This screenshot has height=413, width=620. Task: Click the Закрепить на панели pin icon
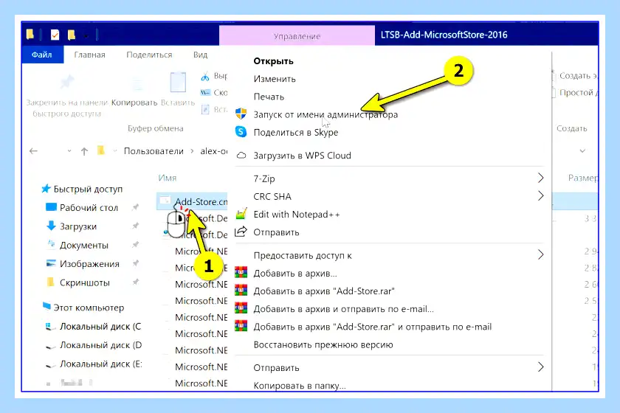pyautogui.click(x=67, y=81)
